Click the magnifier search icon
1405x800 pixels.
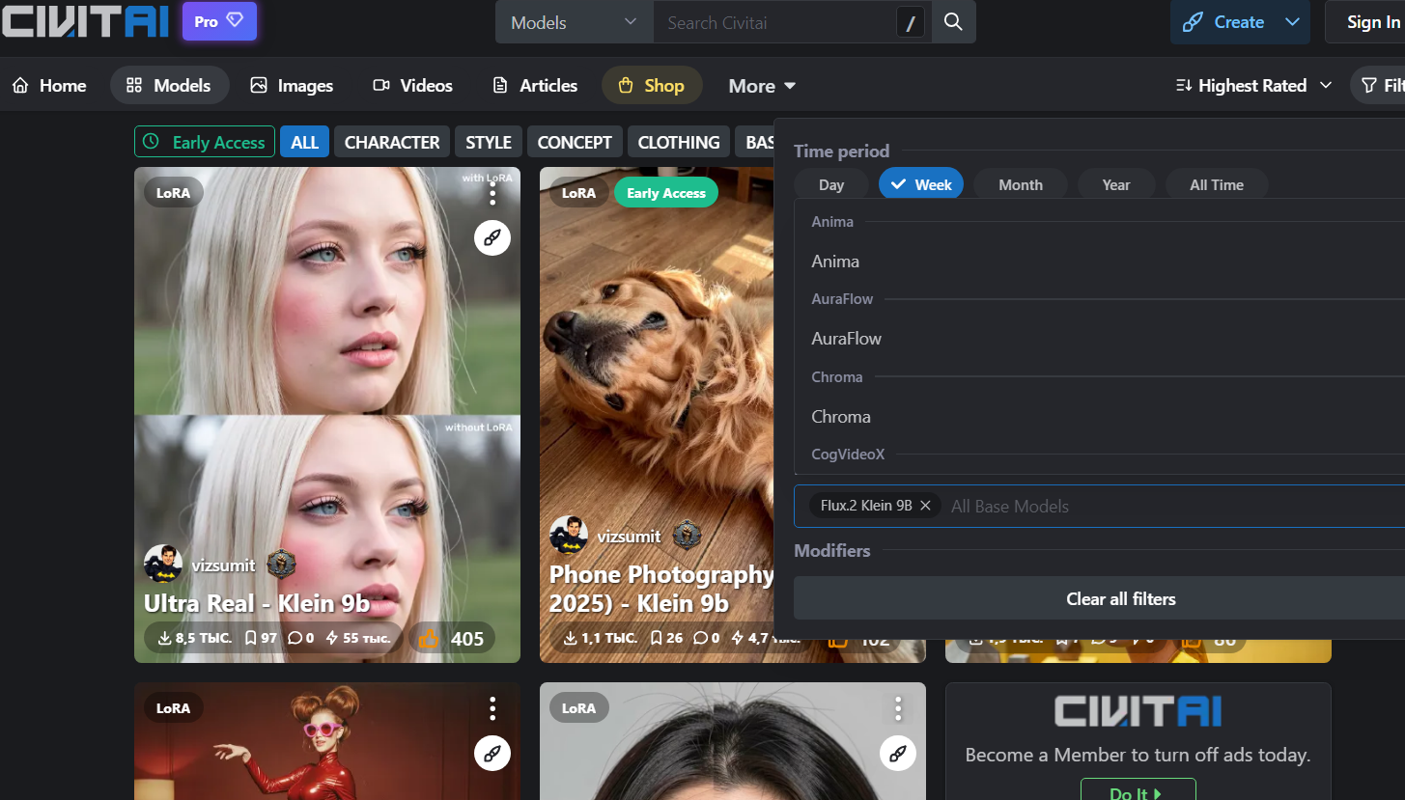coord(953,22)
